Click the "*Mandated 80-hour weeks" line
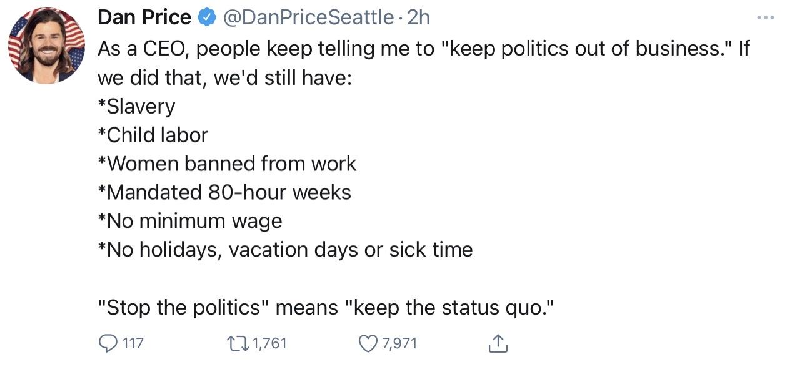 click(x=224, y=192)
